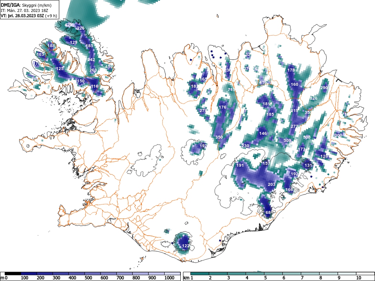Click the map value 116
The width and height of the screenshot is (375, 281).
pyautogui.click(x=95, y=86)
